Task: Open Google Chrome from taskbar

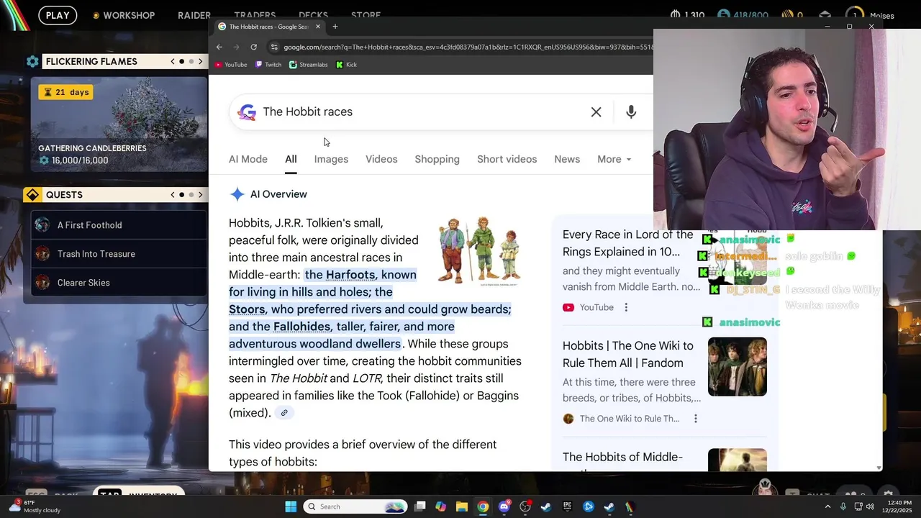Action: click(x=483, y=506)
